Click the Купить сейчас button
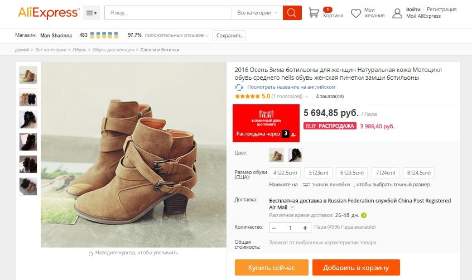 point(272,267)
